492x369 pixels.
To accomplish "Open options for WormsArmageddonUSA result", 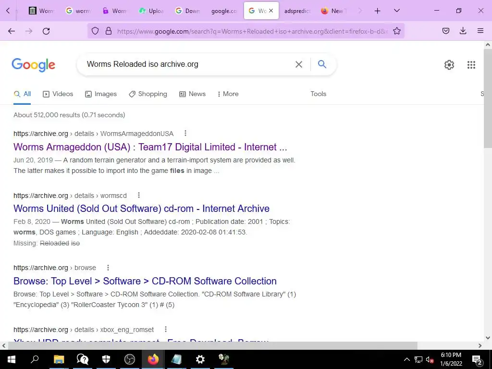I will (x=185, y=134).
